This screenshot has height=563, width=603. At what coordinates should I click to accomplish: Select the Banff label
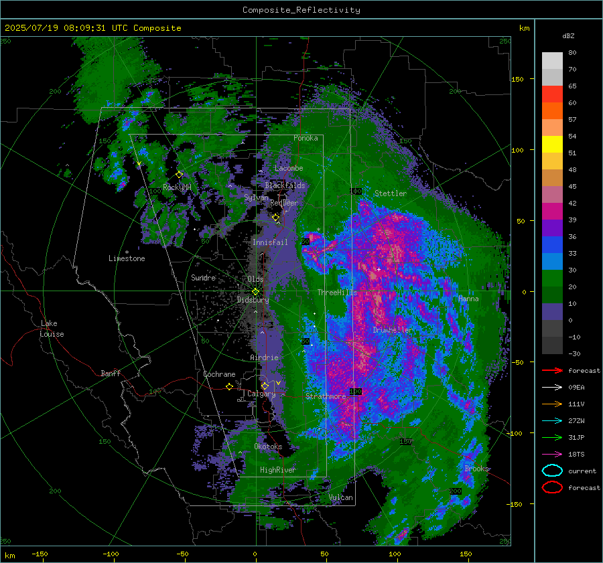click(x=111, y=374)
